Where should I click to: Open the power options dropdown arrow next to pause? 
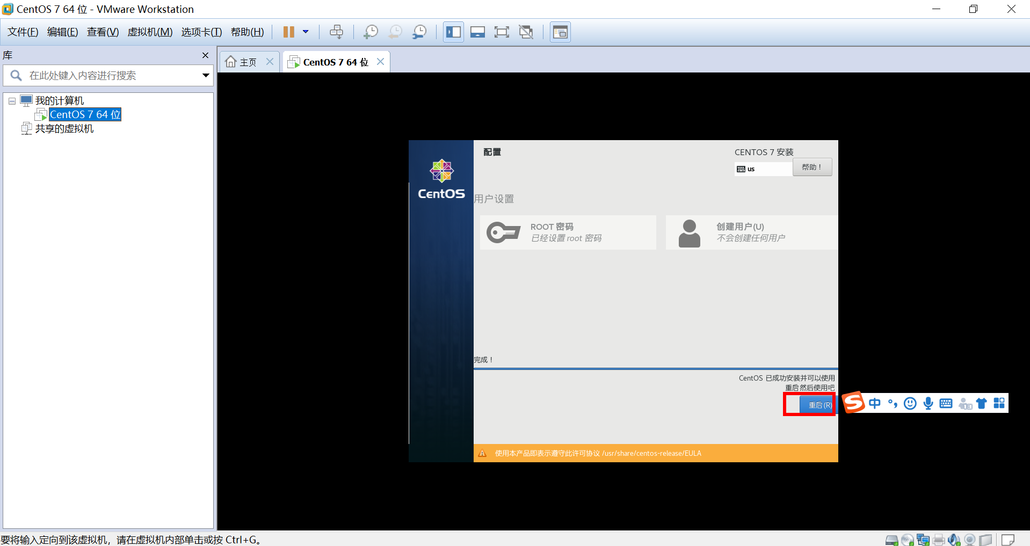click(x=306, y=32)
